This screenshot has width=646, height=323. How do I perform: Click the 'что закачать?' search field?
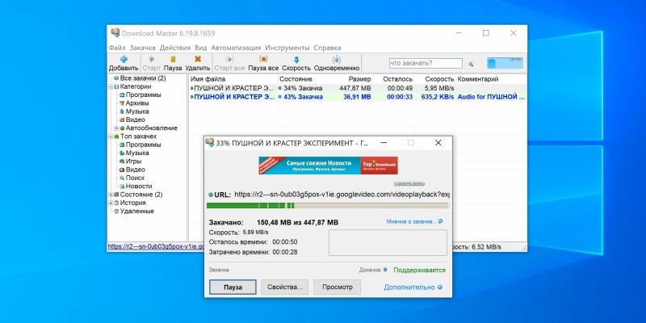[x=426, y=64]
